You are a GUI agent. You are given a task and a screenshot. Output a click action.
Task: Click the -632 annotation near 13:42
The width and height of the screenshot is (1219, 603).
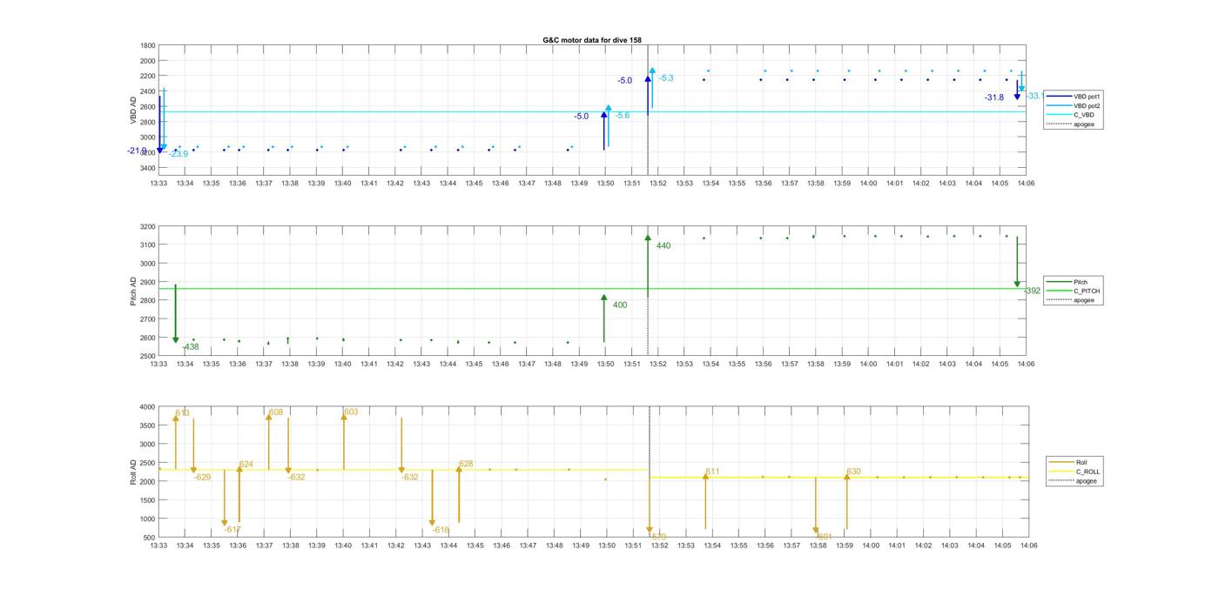410,477
